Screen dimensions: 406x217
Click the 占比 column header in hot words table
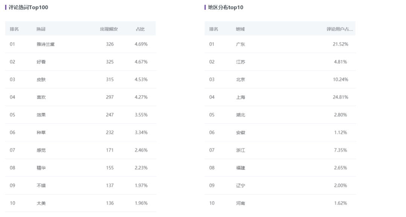tap(140, 29)
